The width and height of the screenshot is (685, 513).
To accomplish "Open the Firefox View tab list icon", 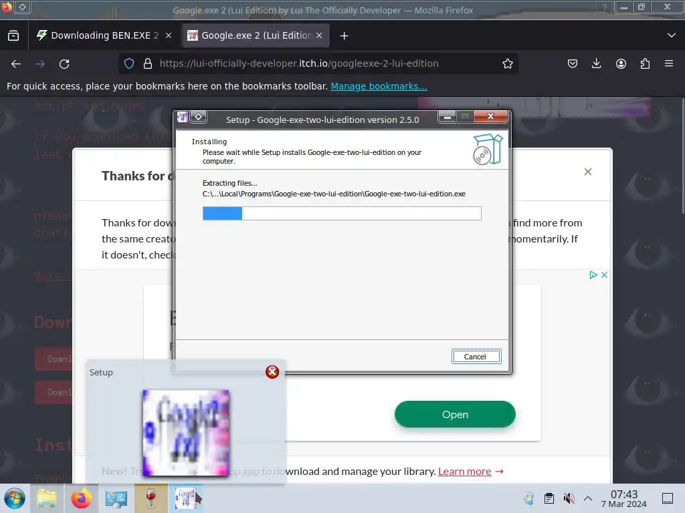I will pyautogui.click(x=13, y=35).
